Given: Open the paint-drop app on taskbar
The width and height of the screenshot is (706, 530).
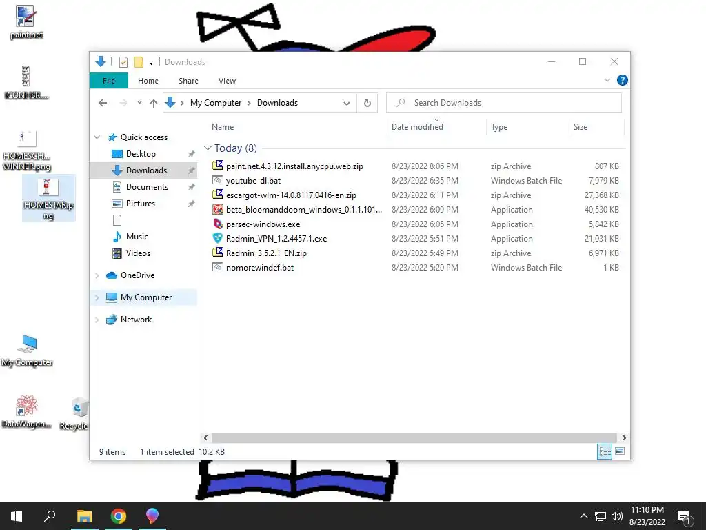Looking at the screenshot, I should pyautogui.click(x=152, y=516).
